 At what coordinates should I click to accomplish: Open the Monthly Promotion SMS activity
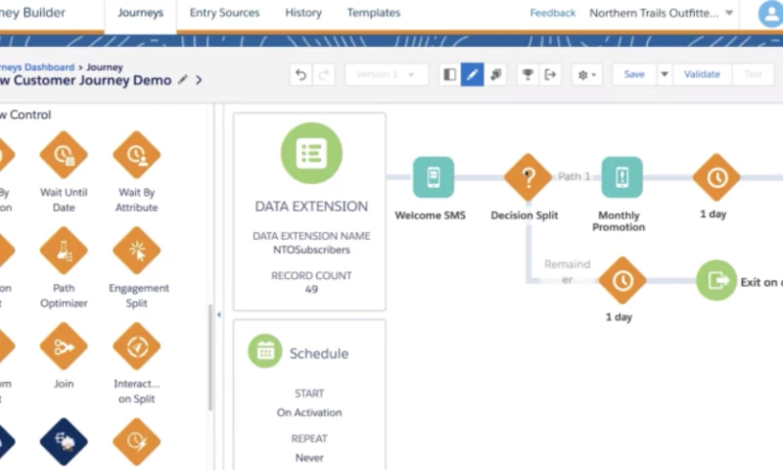coord(622,177)
